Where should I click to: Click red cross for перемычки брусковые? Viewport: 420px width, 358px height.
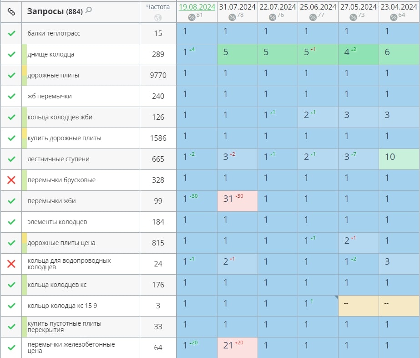pos(11,180)
